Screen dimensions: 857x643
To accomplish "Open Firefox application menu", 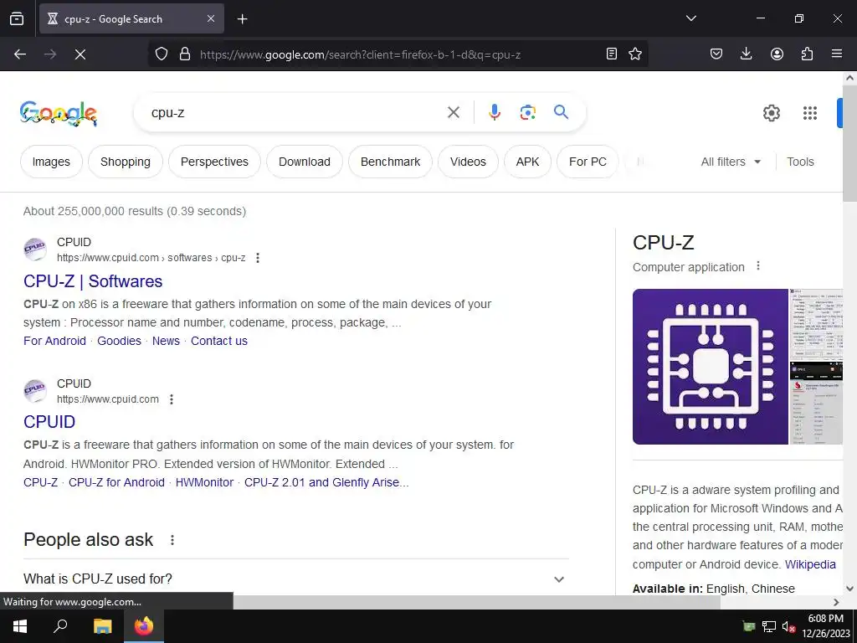I will point(837,54).
